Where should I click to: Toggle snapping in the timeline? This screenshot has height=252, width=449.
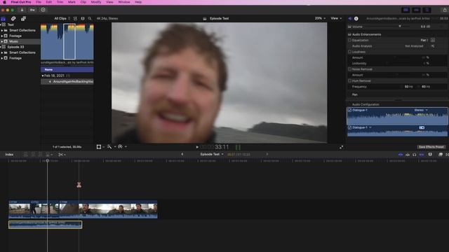[422, 155]
